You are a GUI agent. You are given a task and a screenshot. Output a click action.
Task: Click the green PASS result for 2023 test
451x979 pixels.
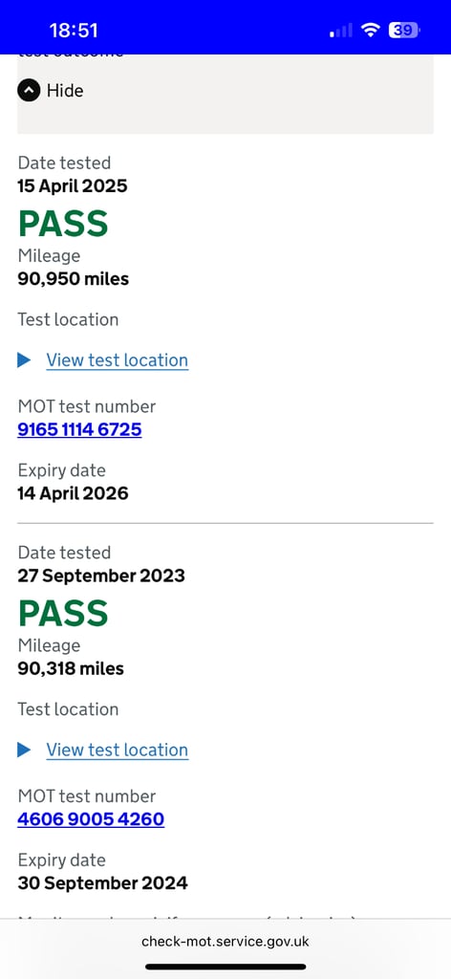coord(63,613)
